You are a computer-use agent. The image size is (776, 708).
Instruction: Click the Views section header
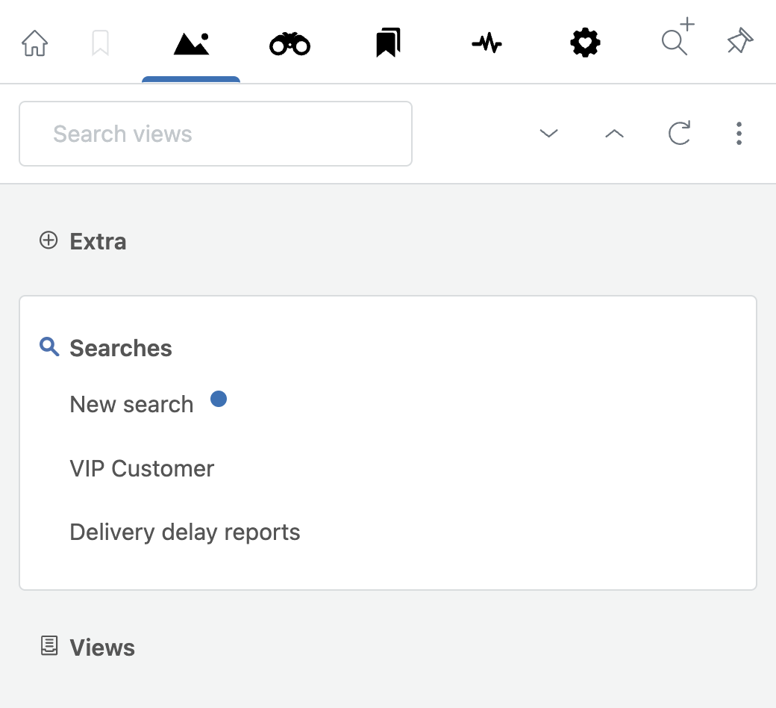tap(101, 647)
